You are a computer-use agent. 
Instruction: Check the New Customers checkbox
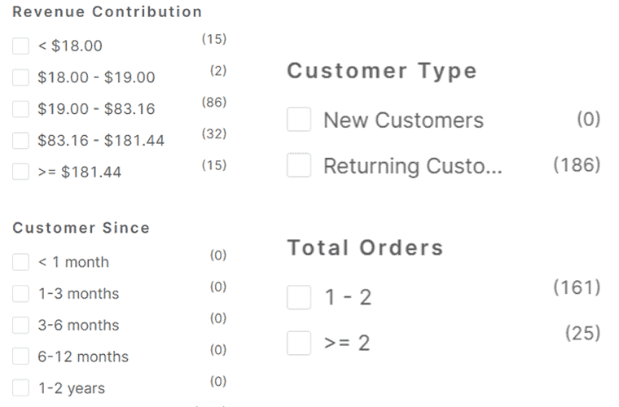(x=299, y=120)
